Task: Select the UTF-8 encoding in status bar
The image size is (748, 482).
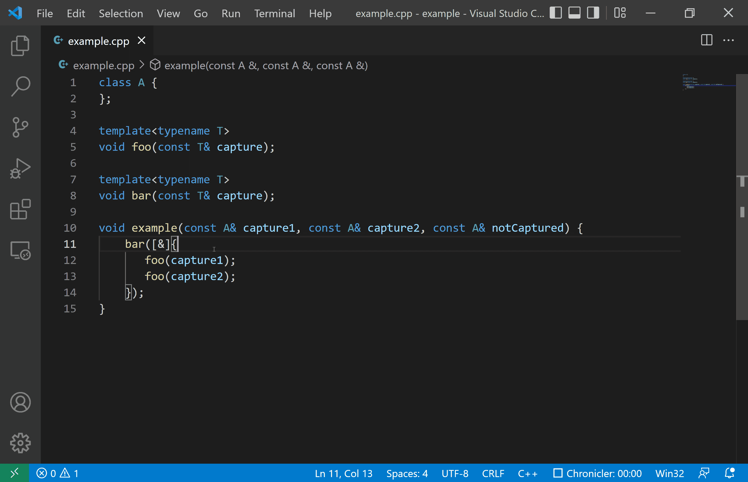Action: click(x=454, y=472)
